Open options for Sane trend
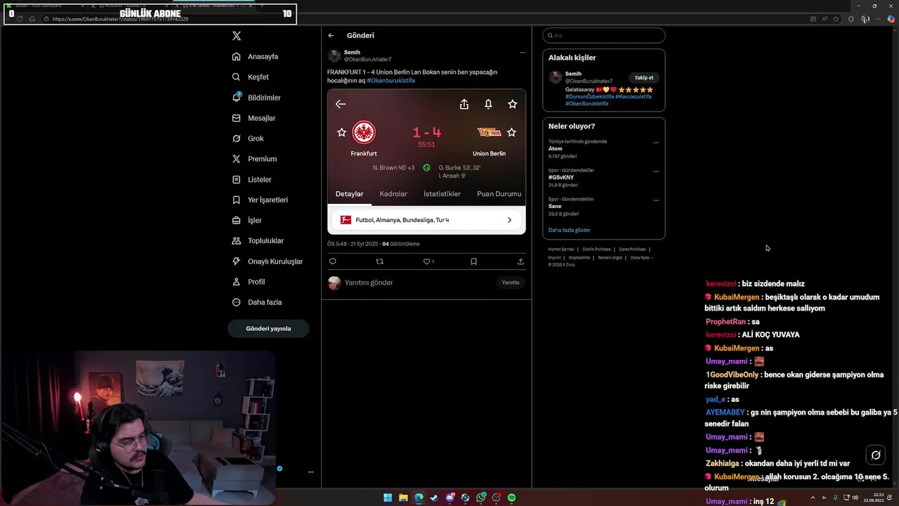The width and height of the screenshot is (899, 506). click(656, 200)
